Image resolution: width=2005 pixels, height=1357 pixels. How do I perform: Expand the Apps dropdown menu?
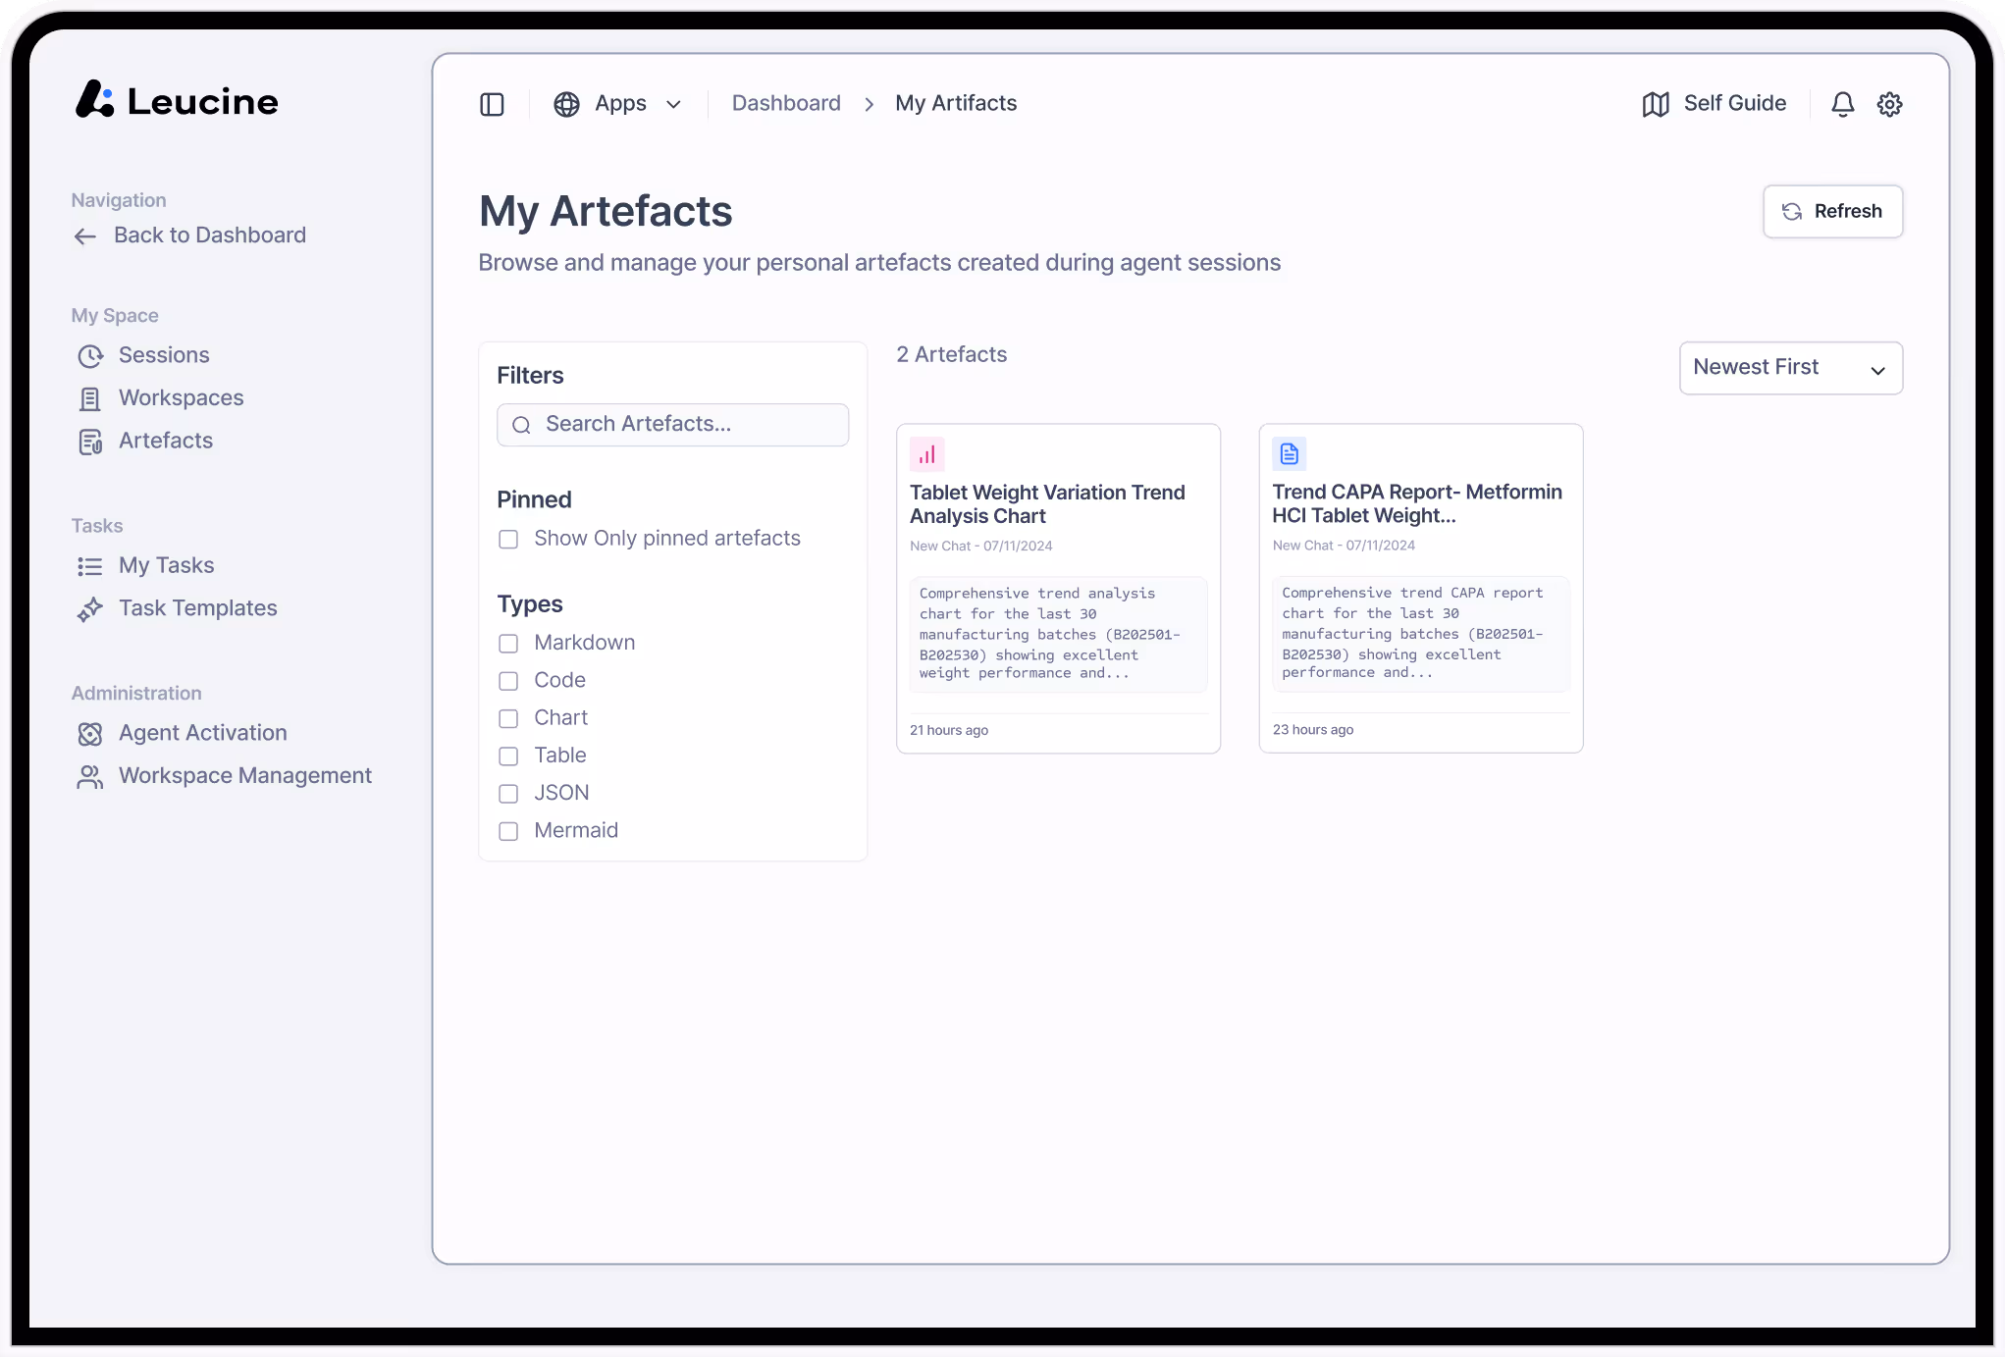pos(618,104)
